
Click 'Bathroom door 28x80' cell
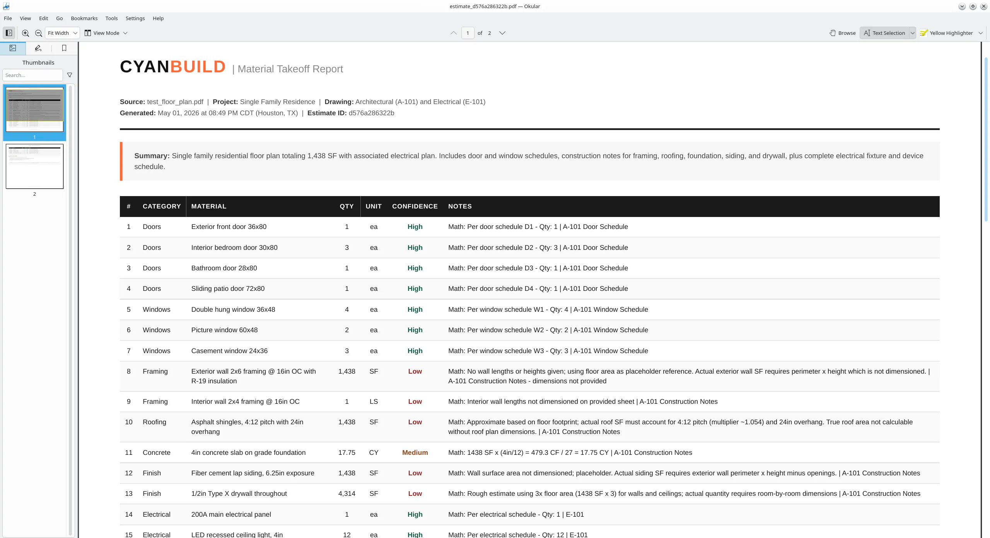click(224, 268)
